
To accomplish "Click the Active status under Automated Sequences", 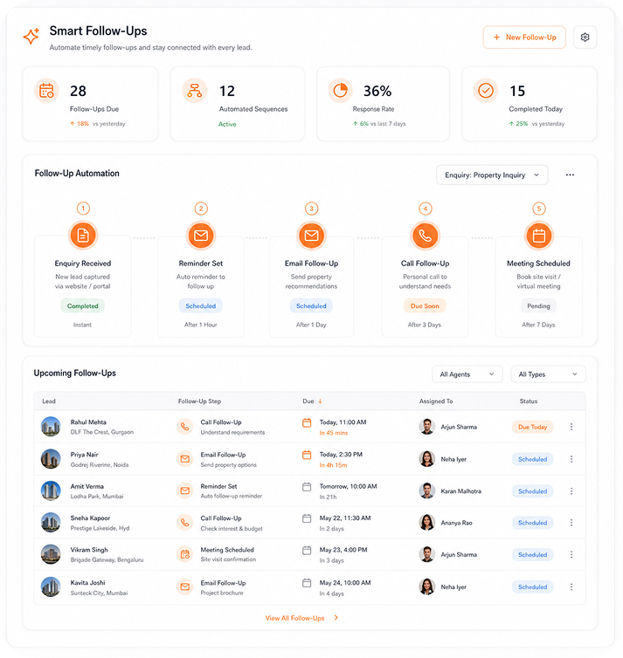I will (x=227, y=124).
